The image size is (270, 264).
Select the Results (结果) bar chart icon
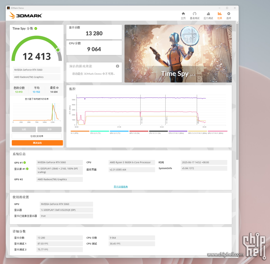pos(220,14)
